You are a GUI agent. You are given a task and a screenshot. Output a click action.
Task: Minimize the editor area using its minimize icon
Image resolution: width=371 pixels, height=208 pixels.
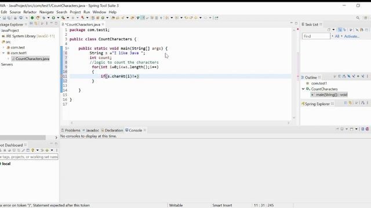291,23
